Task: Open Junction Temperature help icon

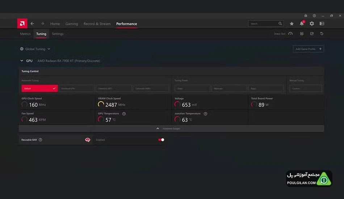Action: [205, 114]
